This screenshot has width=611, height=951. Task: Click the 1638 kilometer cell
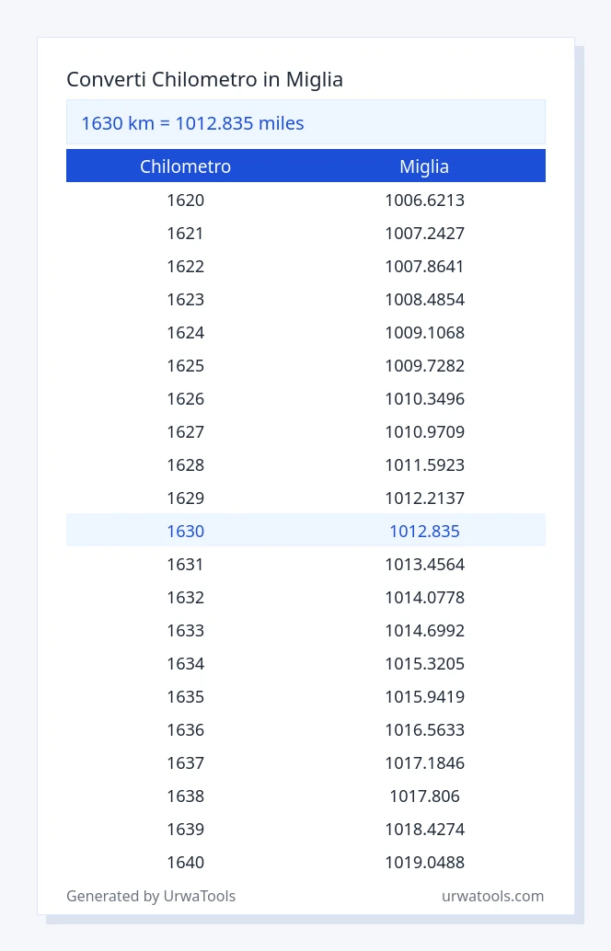186,796
